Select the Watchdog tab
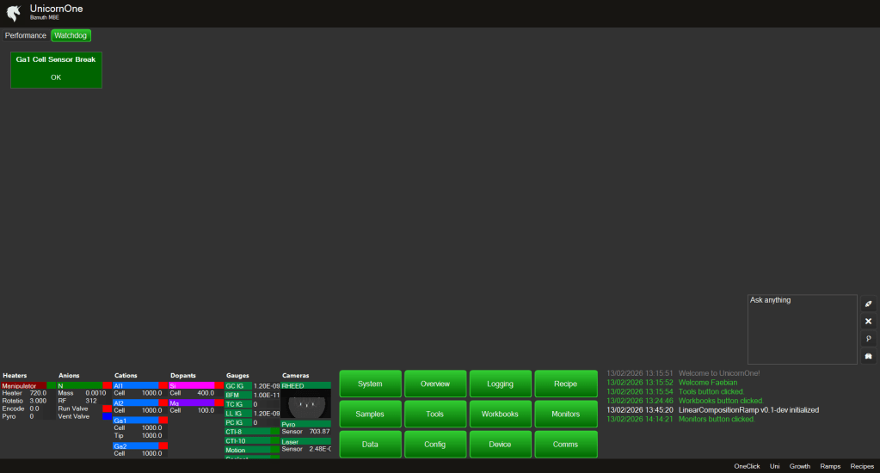The image size is (880, 473). click(71, 35)
